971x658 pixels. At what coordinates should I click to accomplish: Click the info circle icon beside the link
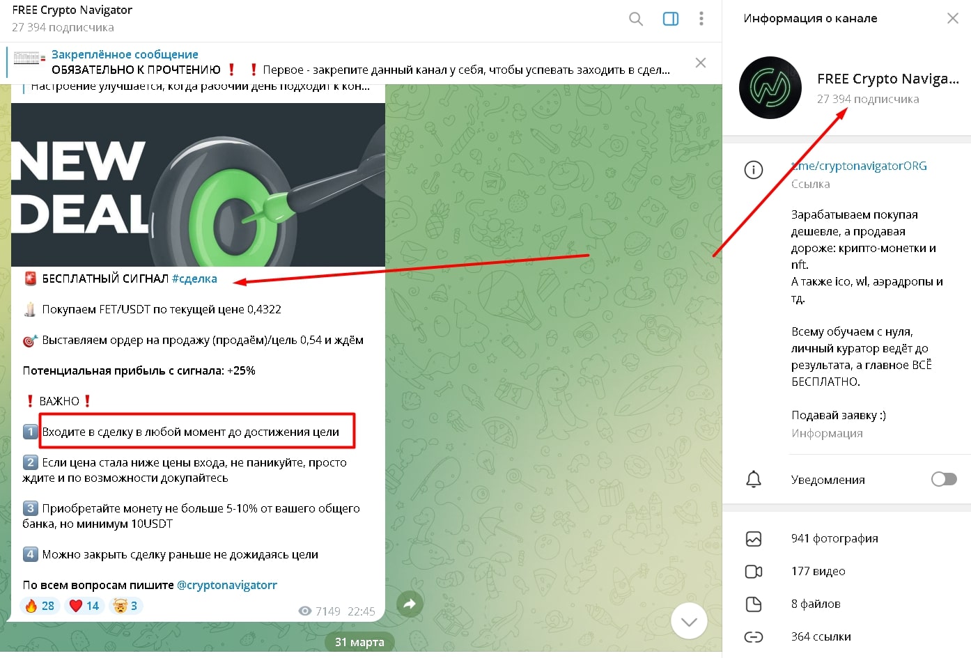click(754, 170)
